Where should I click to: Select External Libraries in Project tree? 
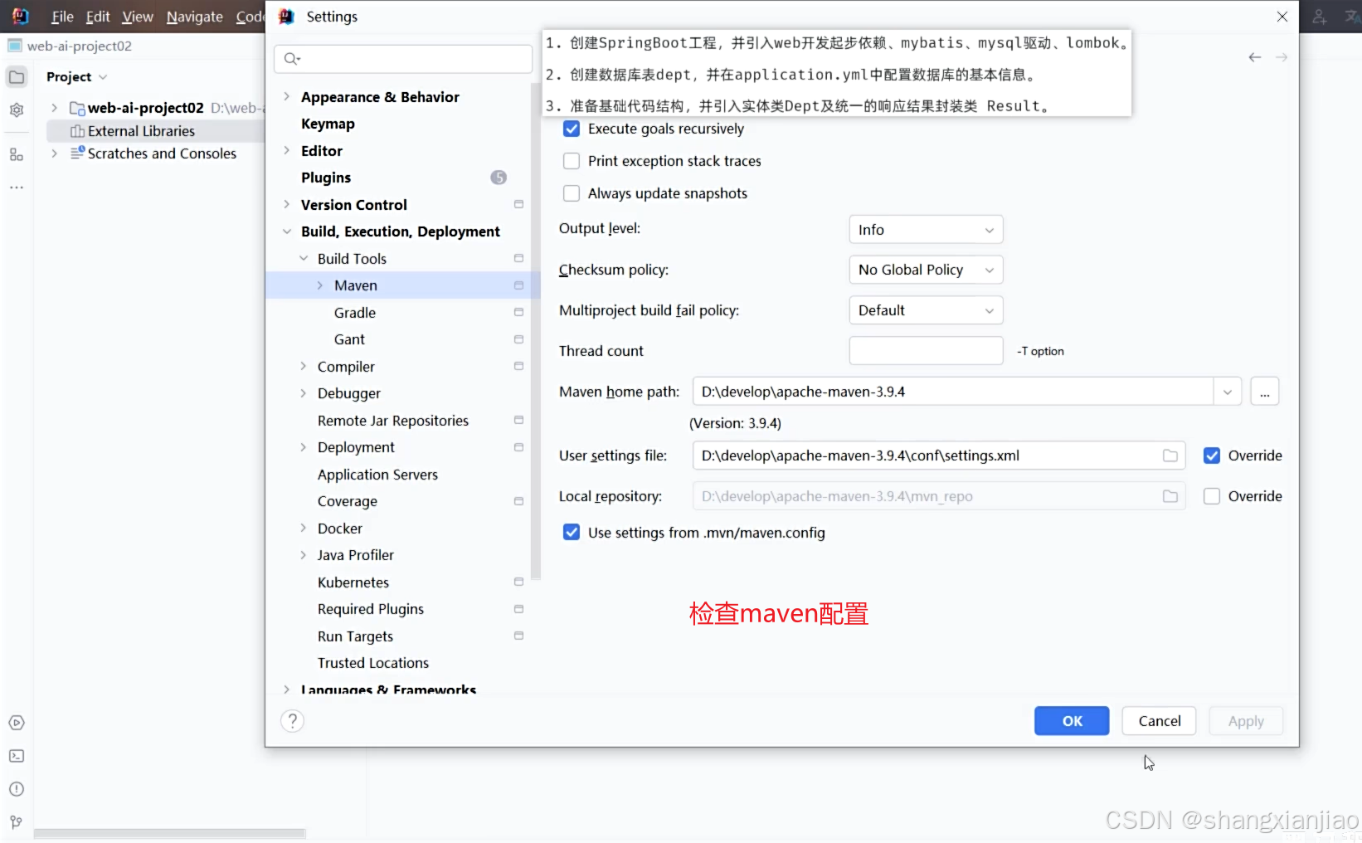point(141,131)
